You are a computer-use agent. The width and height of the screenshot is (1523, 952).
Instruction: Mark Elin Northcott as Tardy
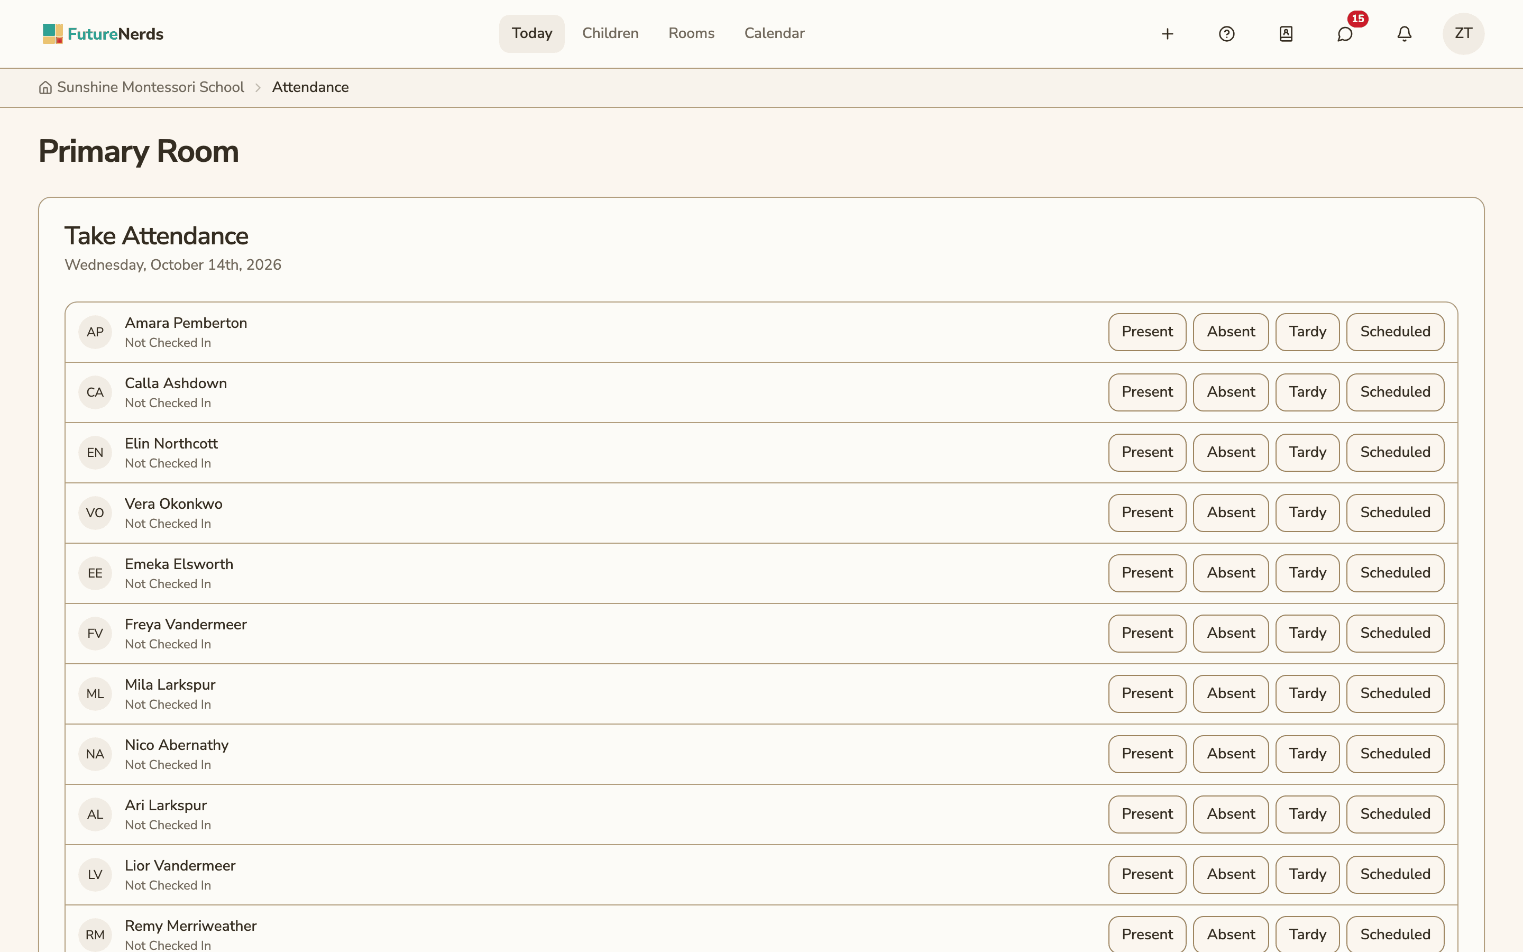tap(1307, 453)
